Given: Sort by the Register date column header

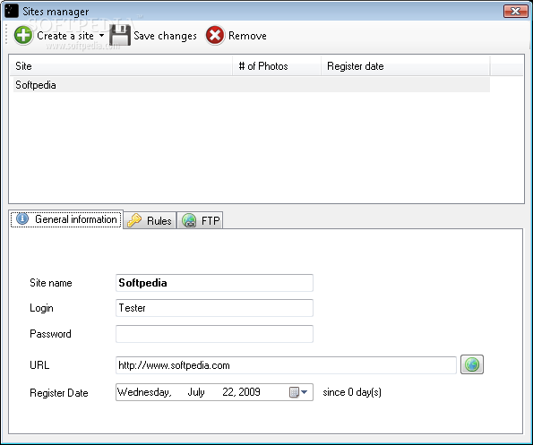Looking at the screenshot, I should tap(406, 66).
